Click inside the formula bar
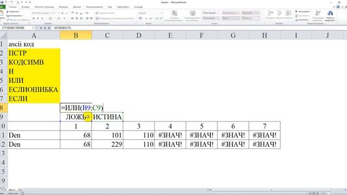This screenshot has height=195, width=347. 199,28
